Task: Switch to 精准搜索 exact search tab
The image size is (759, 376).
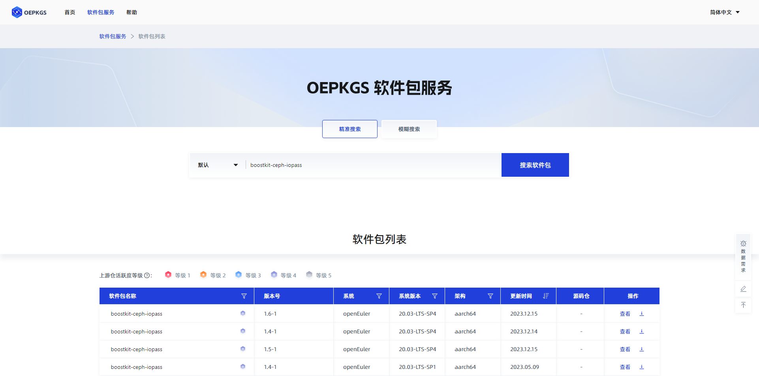Action: click(x=350, y=129)
